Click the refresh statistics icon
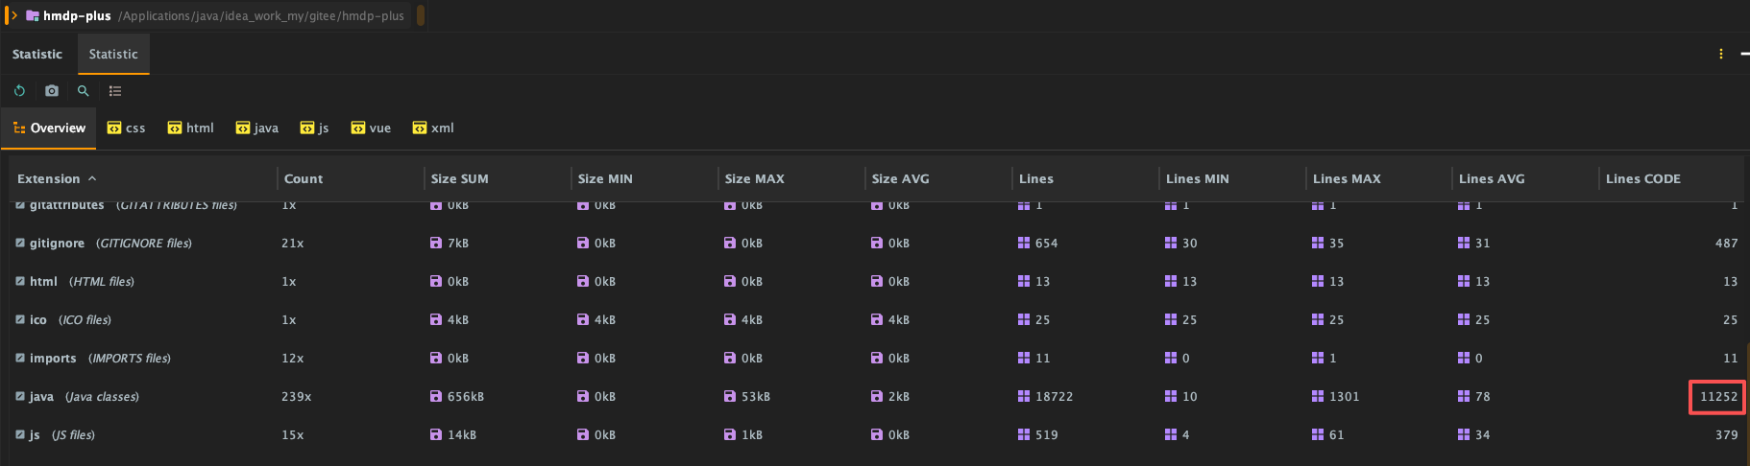The height and width of the screenshot is (466, 1750). [x=19, y=91]
